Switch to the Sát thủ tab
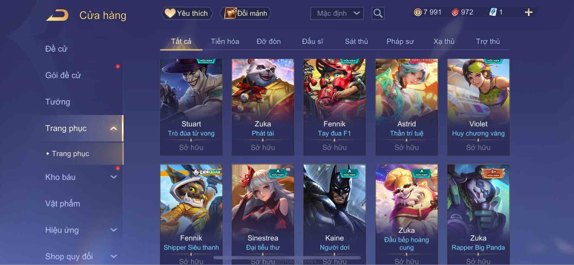Image resolution: width=574 pixels, height=265 pixels. [x=356, y=41]
